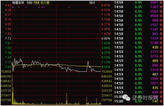Click the stock name 梅雁吉祥
This screenshot has height=106, width=164.
pyautogui.click(x=18, y=3)
